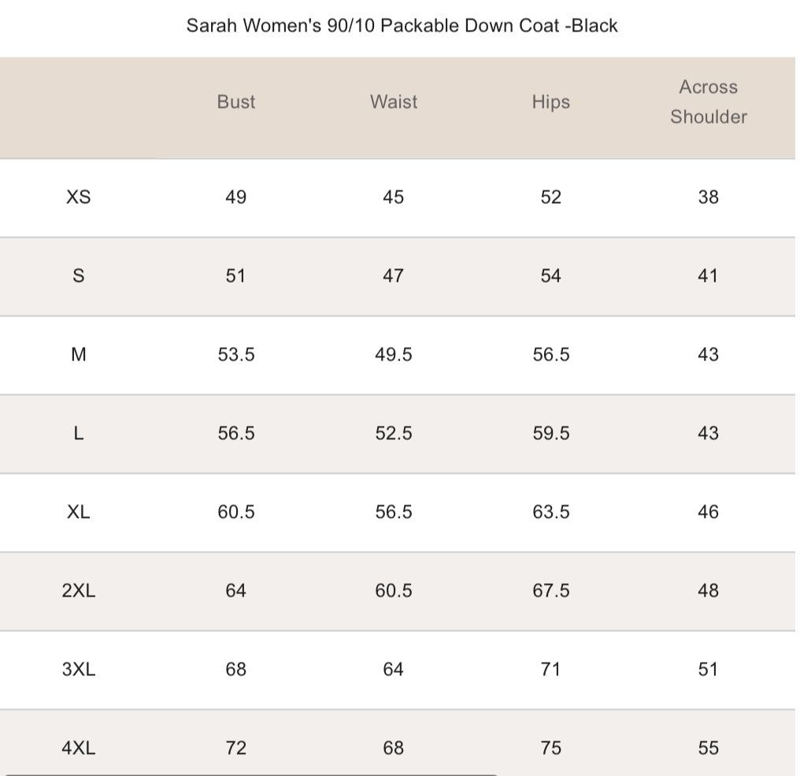The width and height of the screenshot is (800, 776).
Task: Click the size chart title text
Action: [402, 26]
